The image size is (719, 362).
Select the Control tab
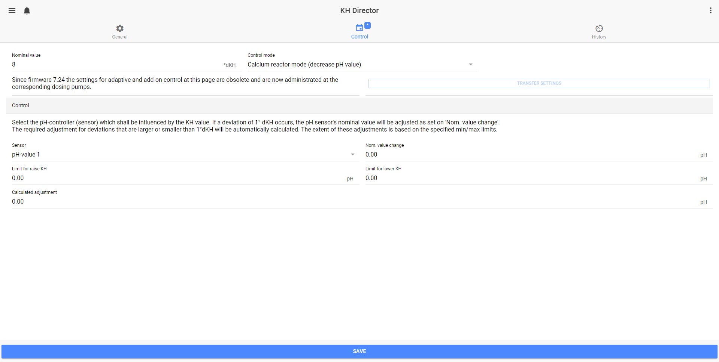click(359, 31)
